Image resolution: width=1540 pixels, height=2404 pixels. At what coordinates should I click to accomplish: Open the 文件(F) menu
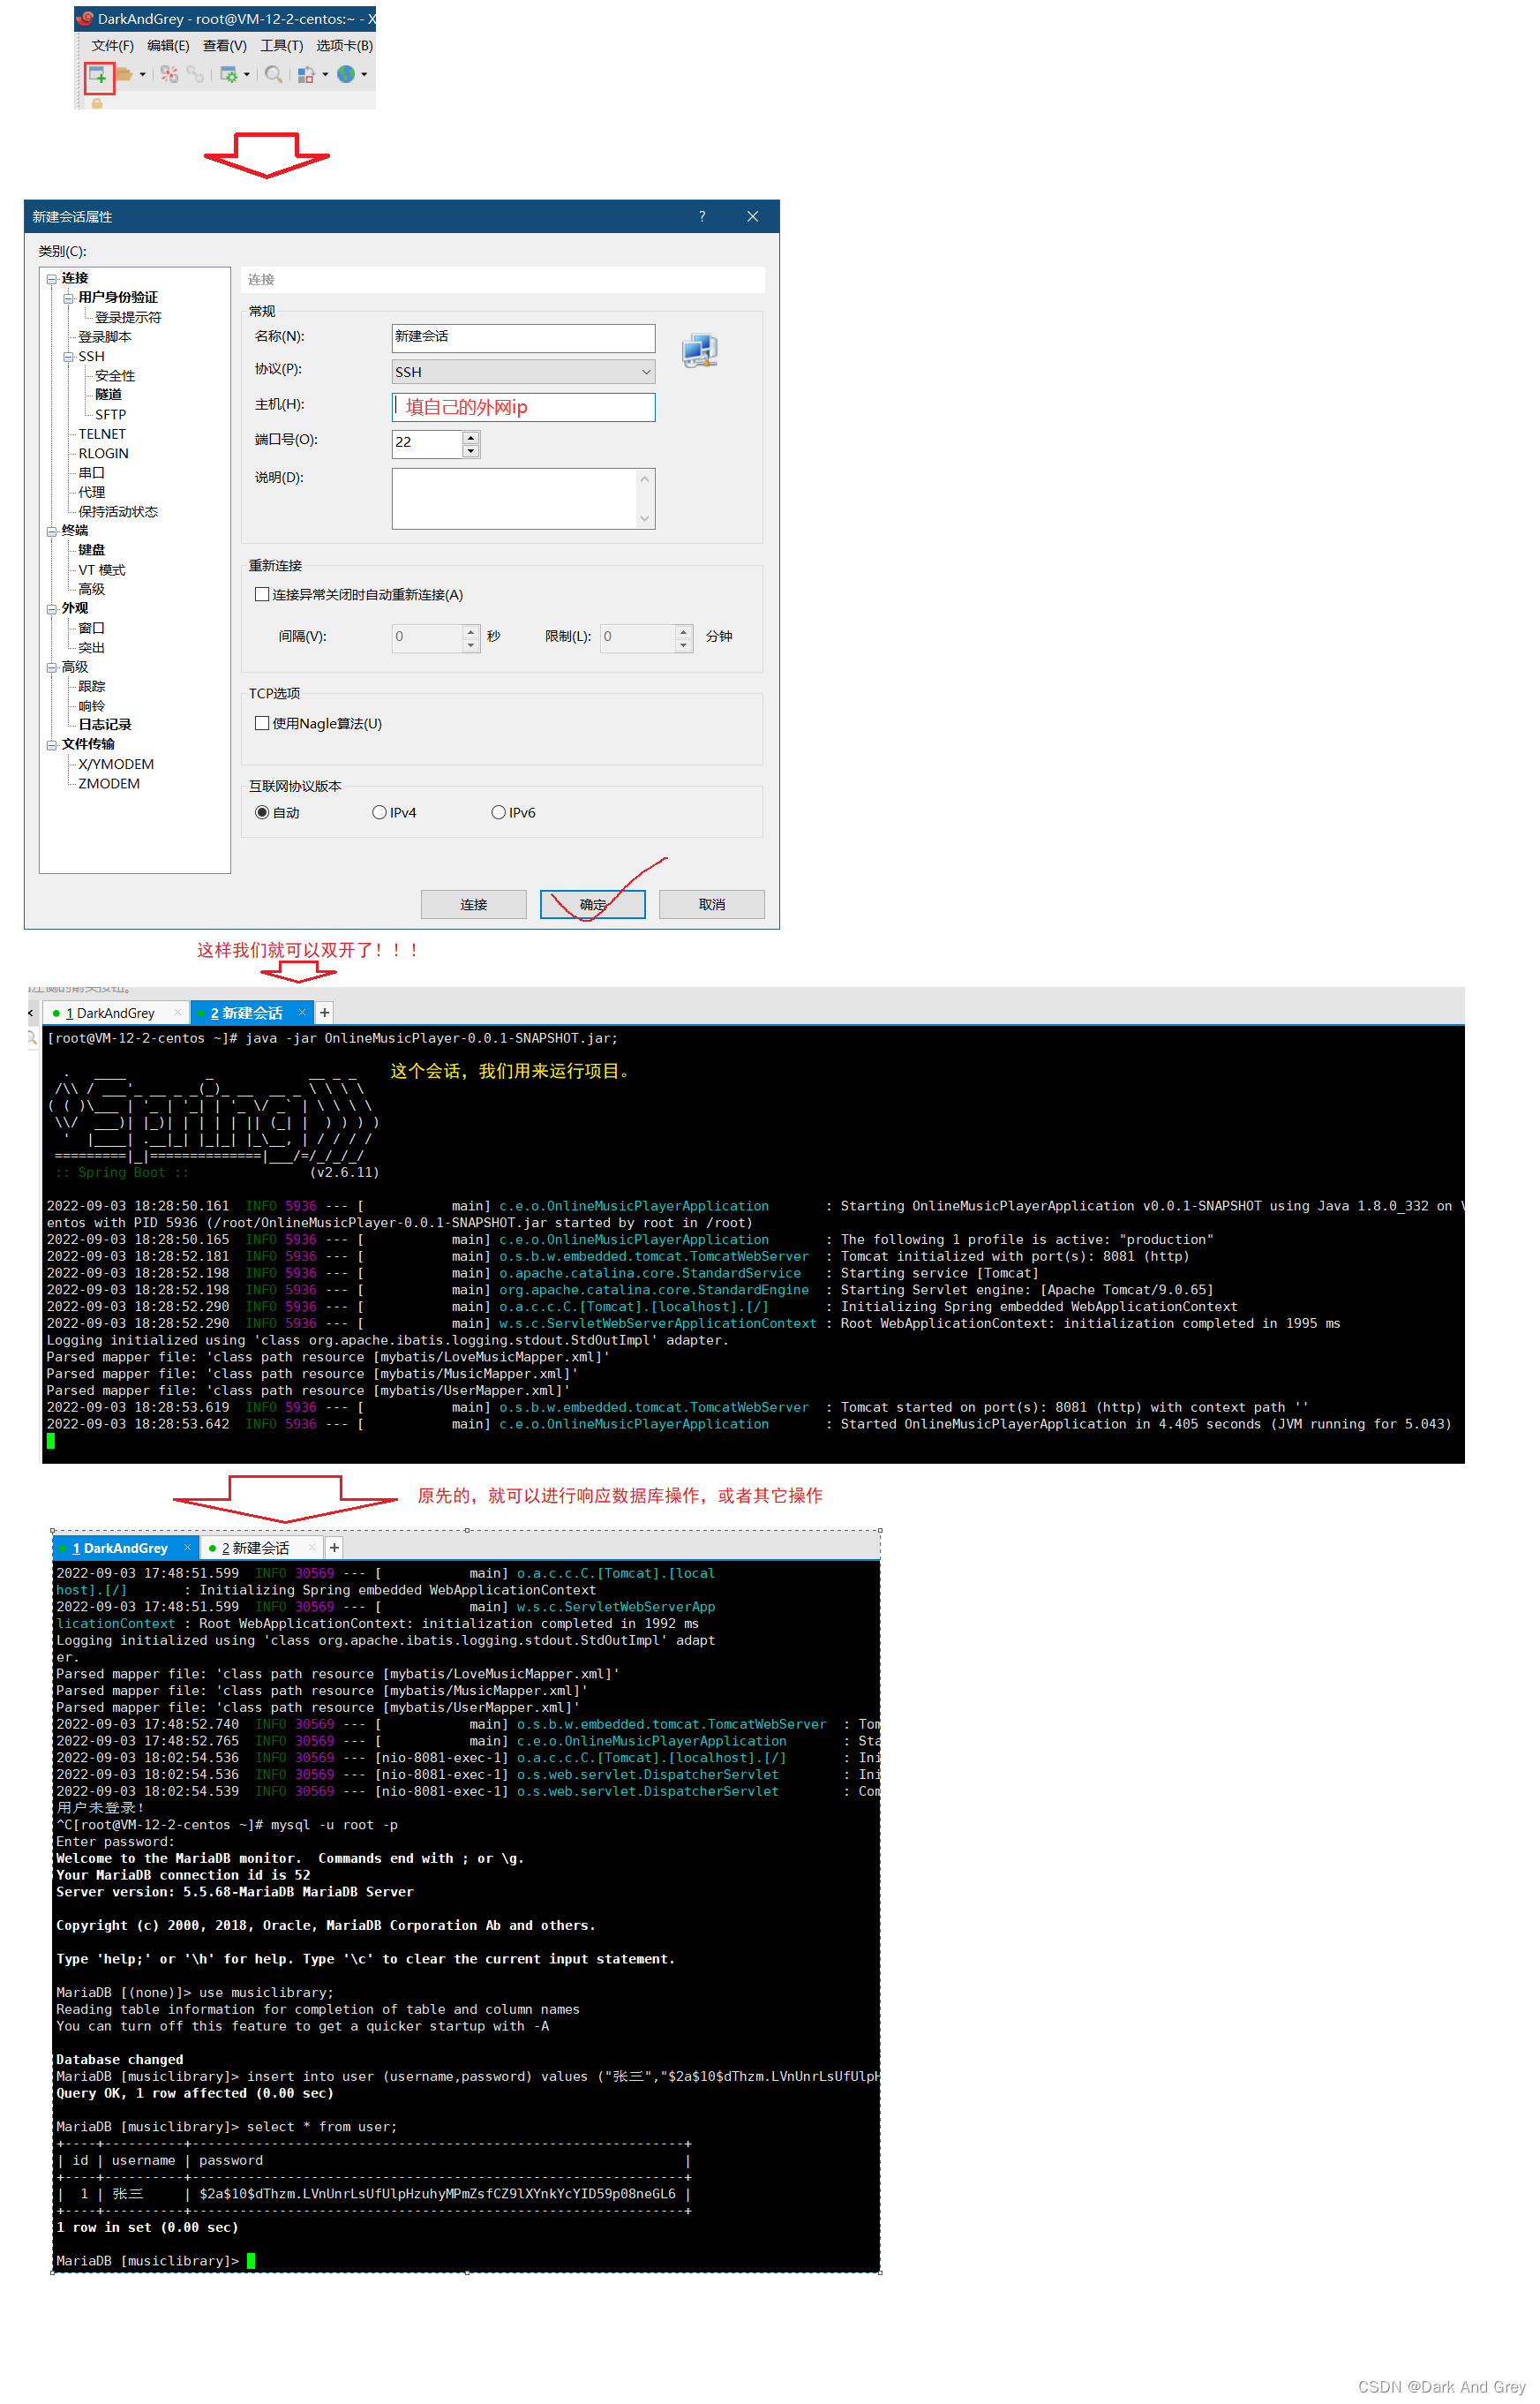click(112, 46)
